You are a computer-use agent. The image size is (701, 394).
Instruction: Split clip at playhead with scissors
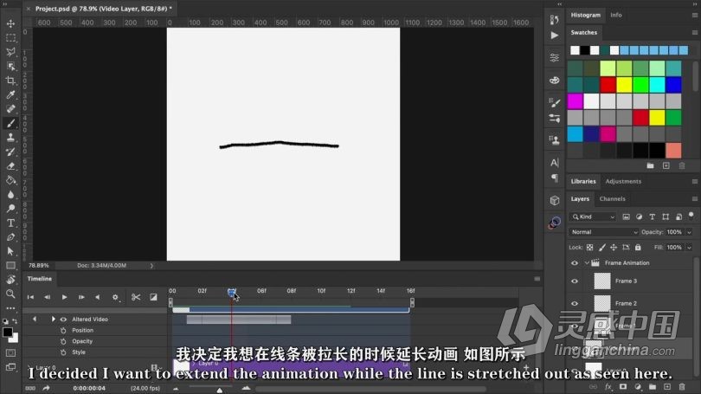(x=136, y=297)
